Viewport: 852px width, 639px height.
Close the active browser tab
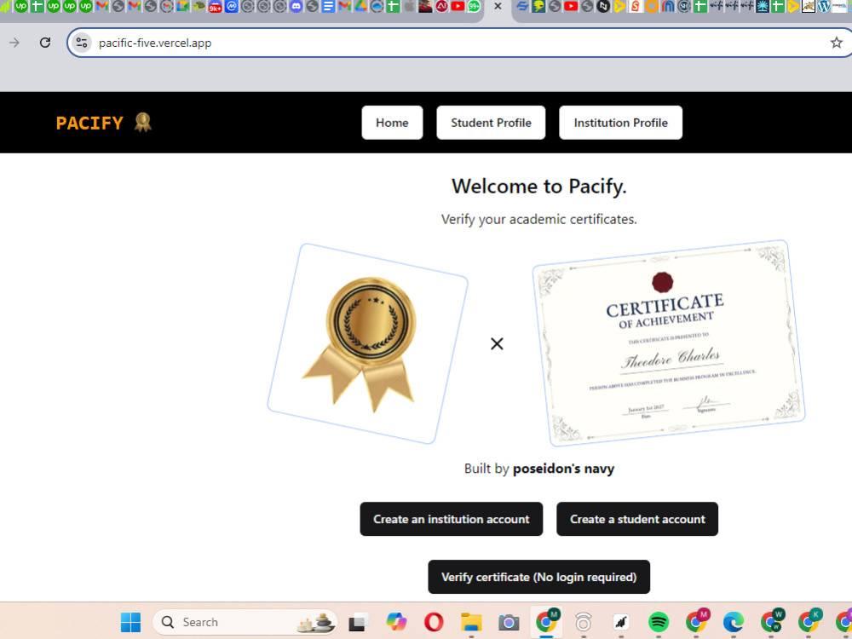[x=498, y=6]
